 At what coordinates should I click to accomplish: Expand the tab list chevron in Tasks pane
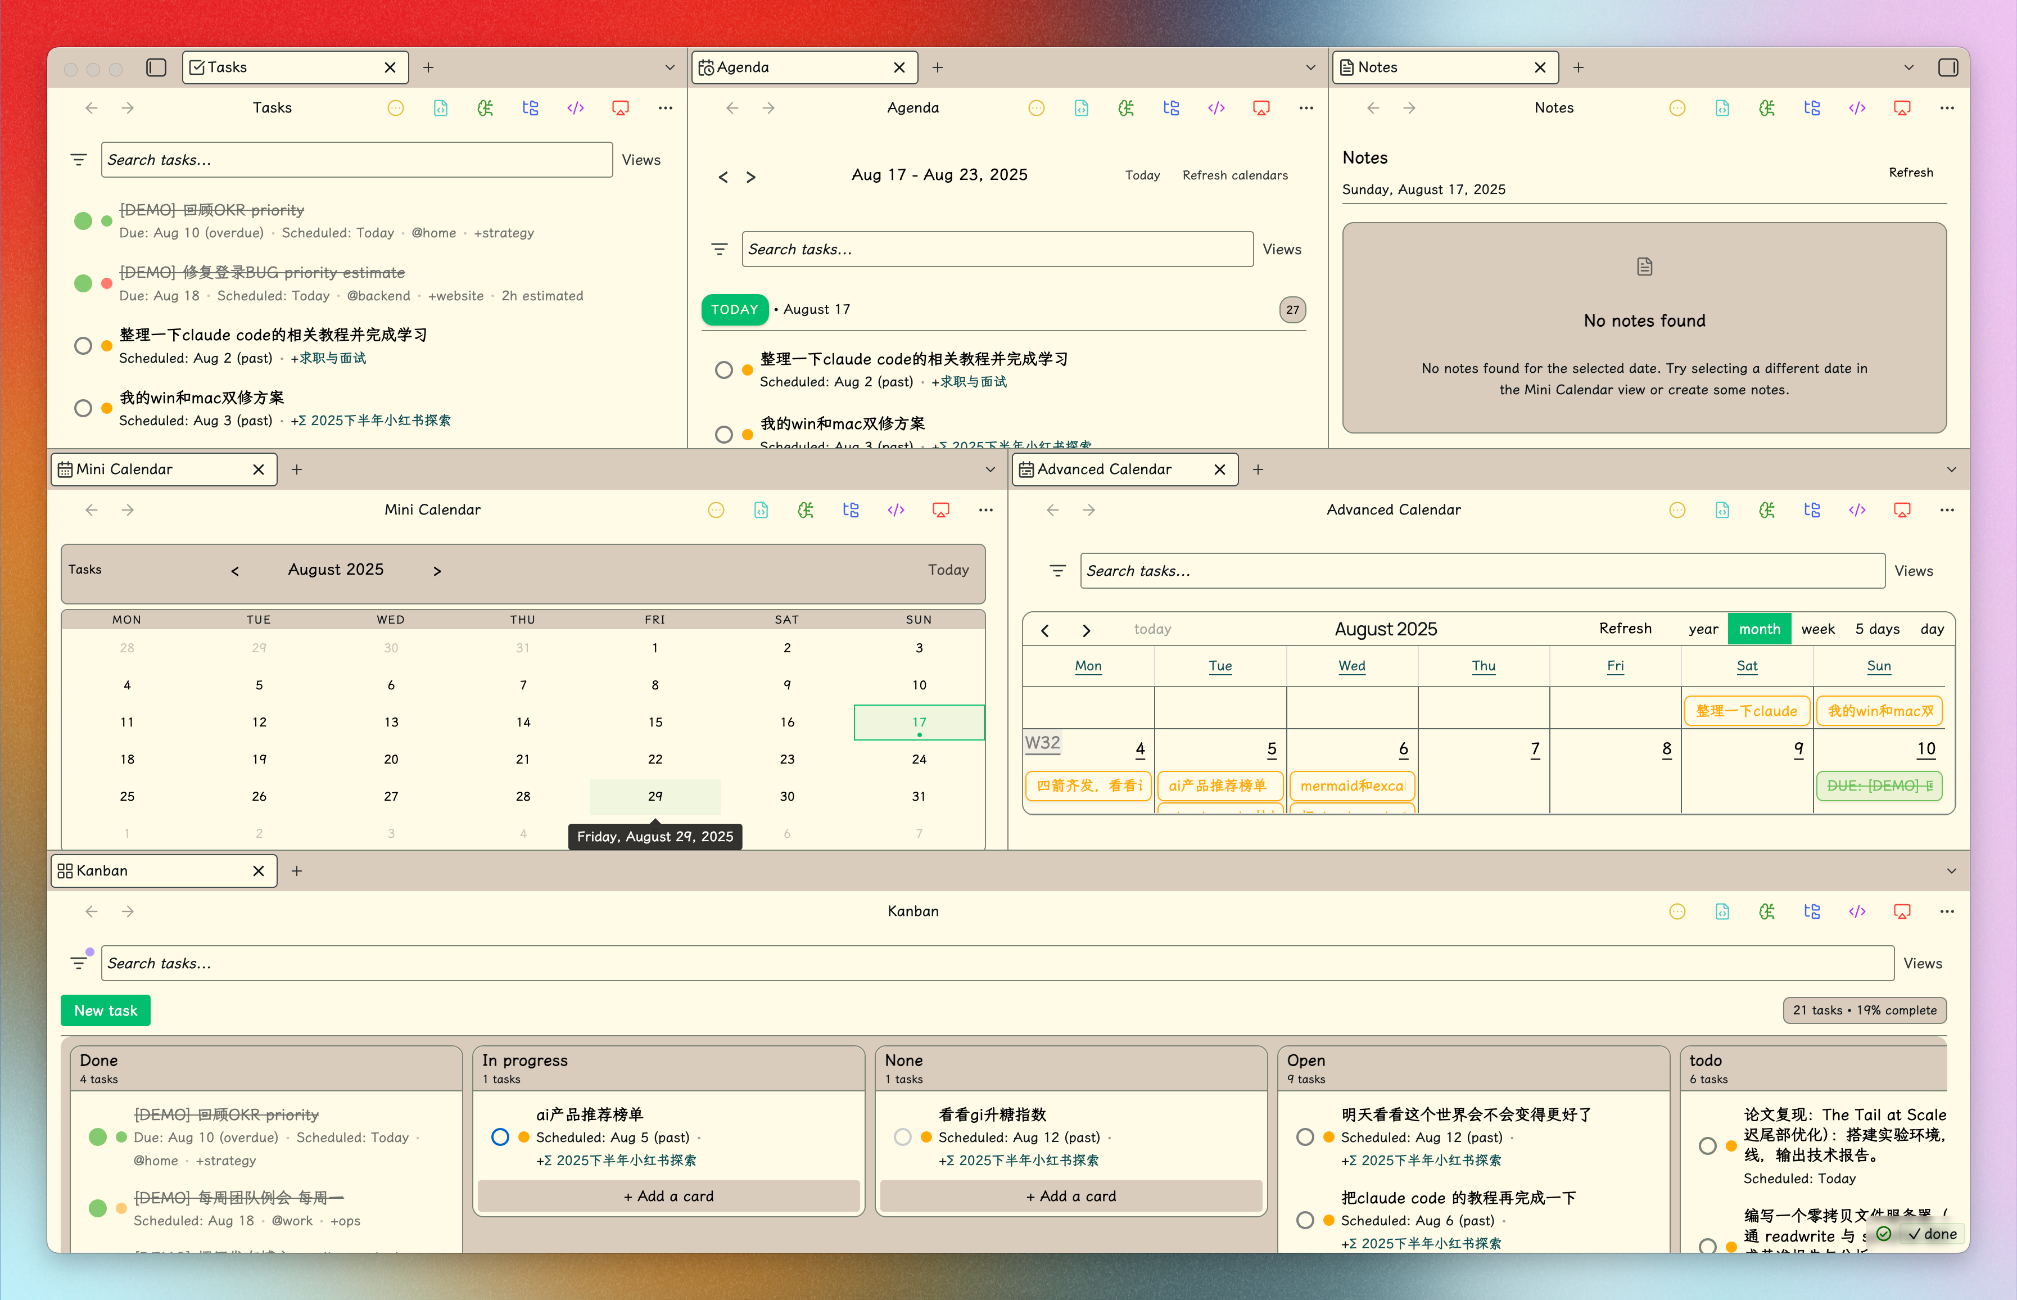(669, 67)
